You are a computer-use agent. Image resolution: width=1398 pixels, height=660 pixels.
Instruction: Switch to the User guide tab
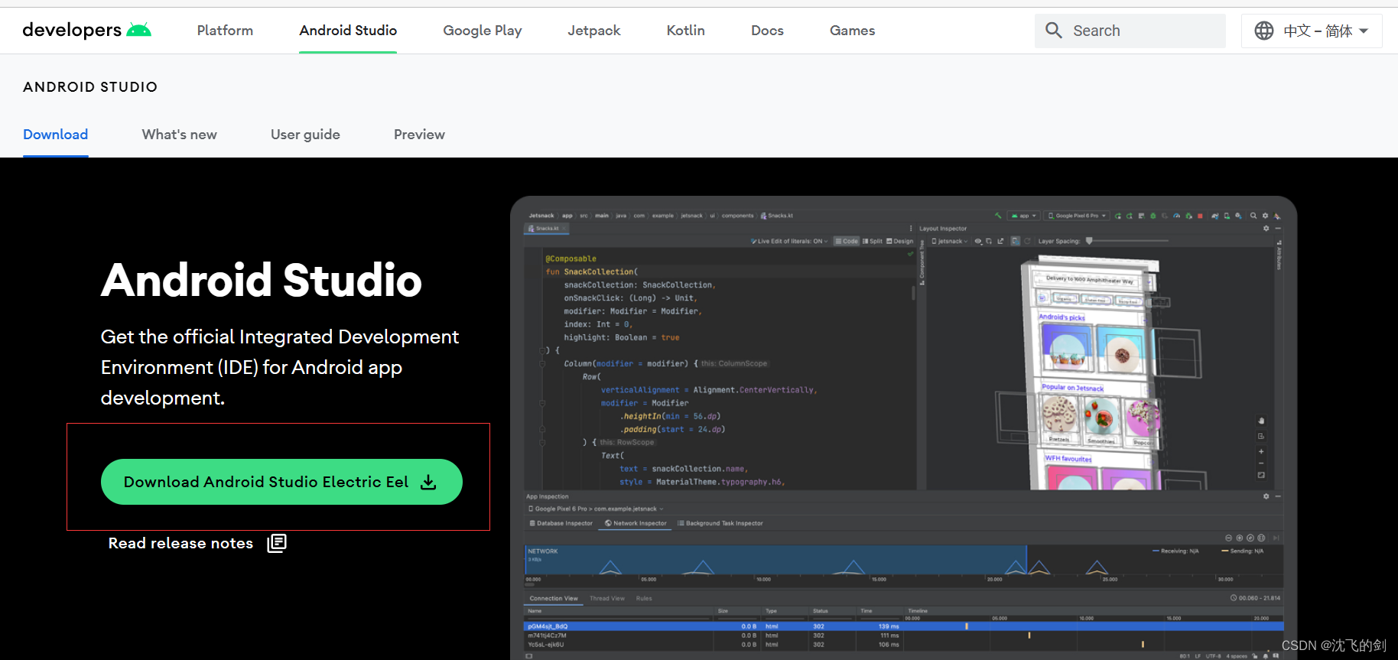(x=305, y=135)
